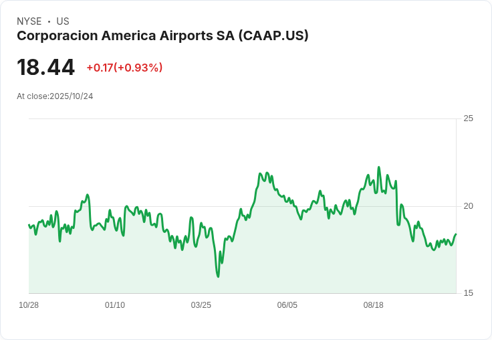492x340 pixels.
Task: Select the +0.17(+0.93%) price change
Action: tap(124, 68)
